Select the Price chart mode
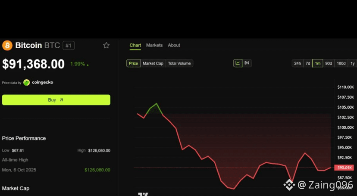The height and width of the screenshot is (196, 357). click(133, 63)
